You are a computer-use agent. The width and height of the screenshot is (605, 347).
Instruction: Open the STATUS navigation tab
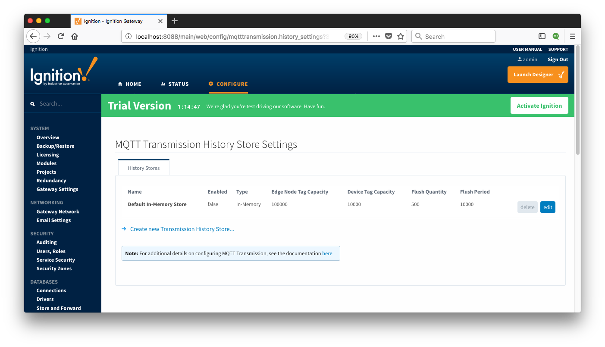[x=175, y=84]
